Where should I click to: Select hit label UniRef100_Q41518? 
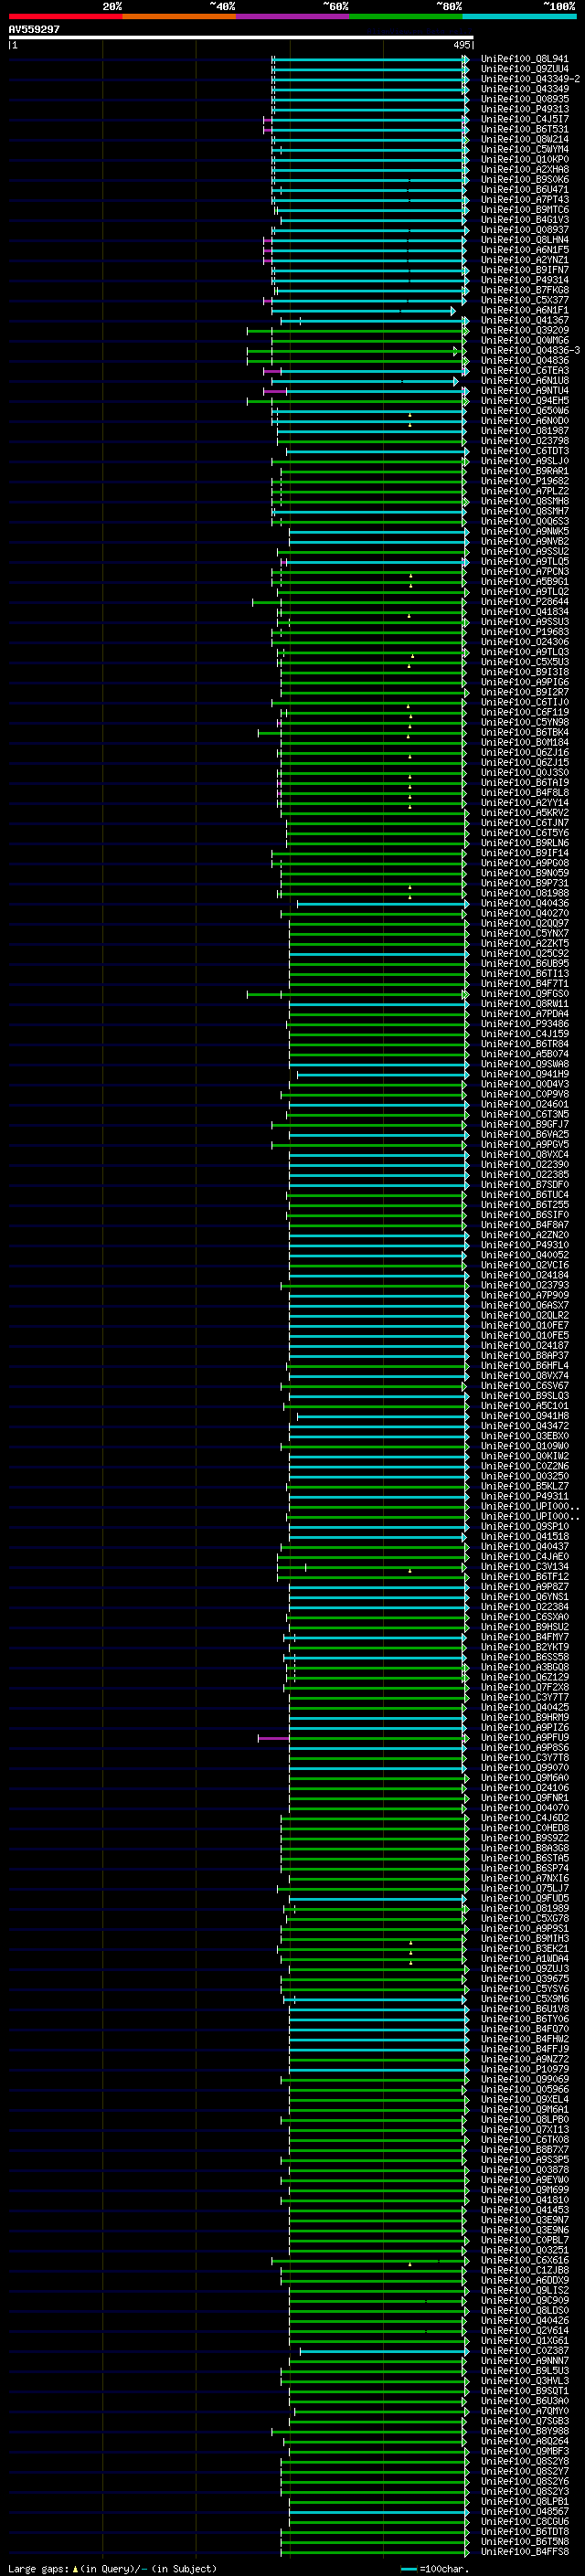525,1538
